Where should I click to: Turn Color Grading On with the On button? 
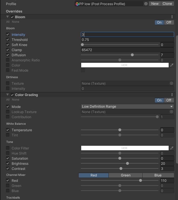(159, 100)
